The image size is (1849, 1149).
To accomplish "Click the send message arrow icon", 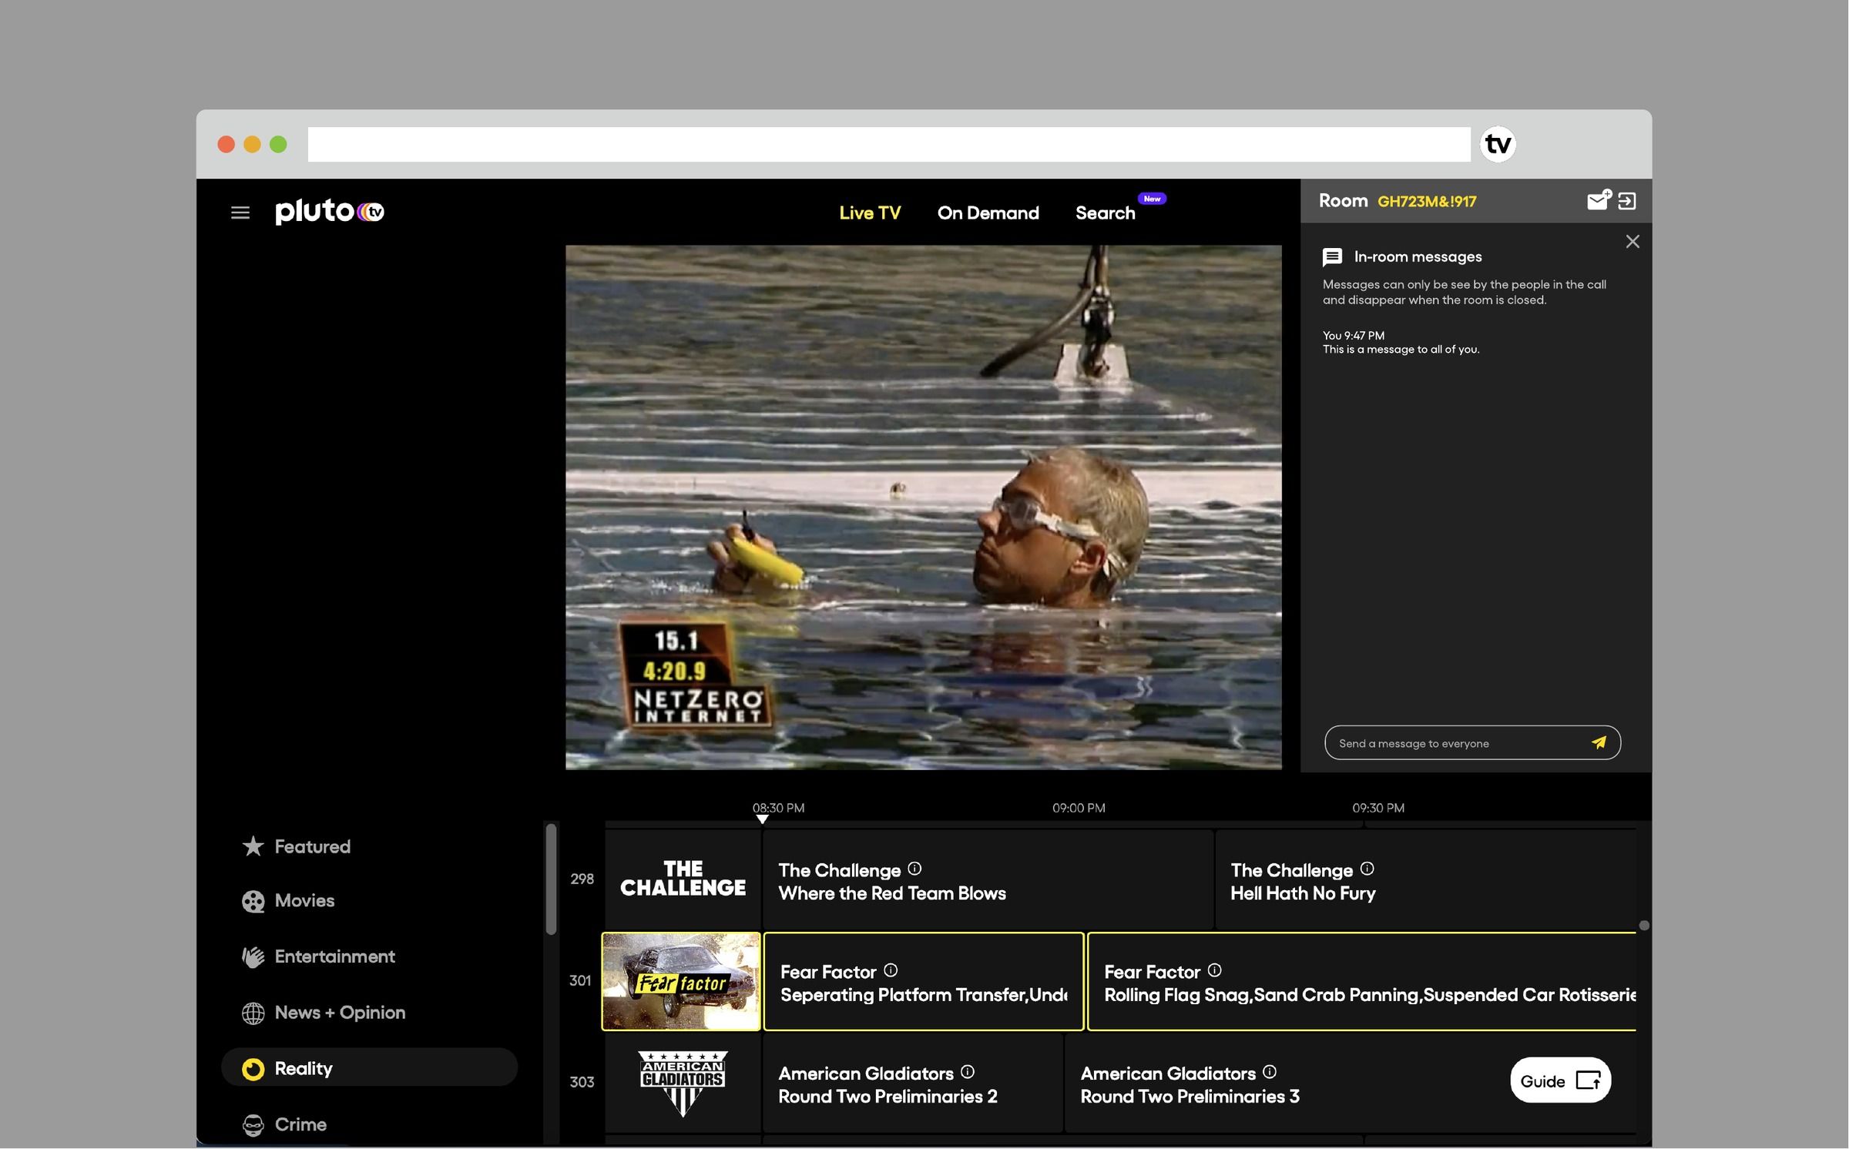I will [1599, 742].
